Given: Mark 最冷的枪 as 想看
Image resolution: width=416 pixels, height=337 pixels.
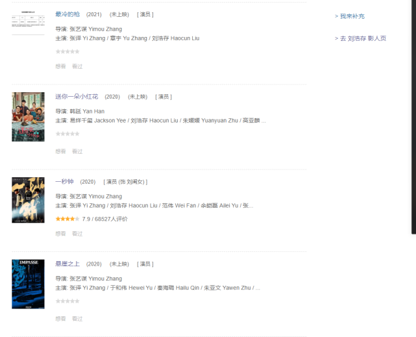Looking at the screenshot, I should click(60, 66).
